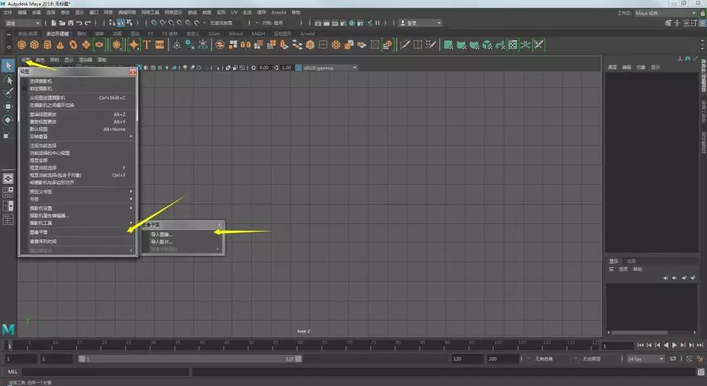Switch to the 多边形建模 shelf tab

57,33
